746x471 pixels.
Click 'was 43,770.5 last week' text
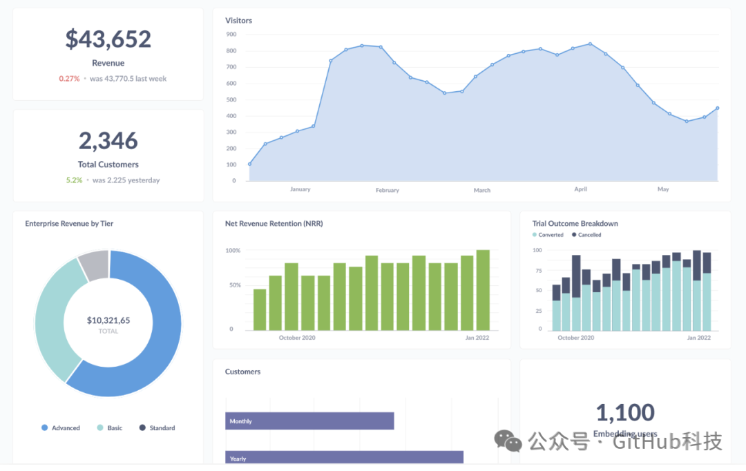(x=128, y=79)
